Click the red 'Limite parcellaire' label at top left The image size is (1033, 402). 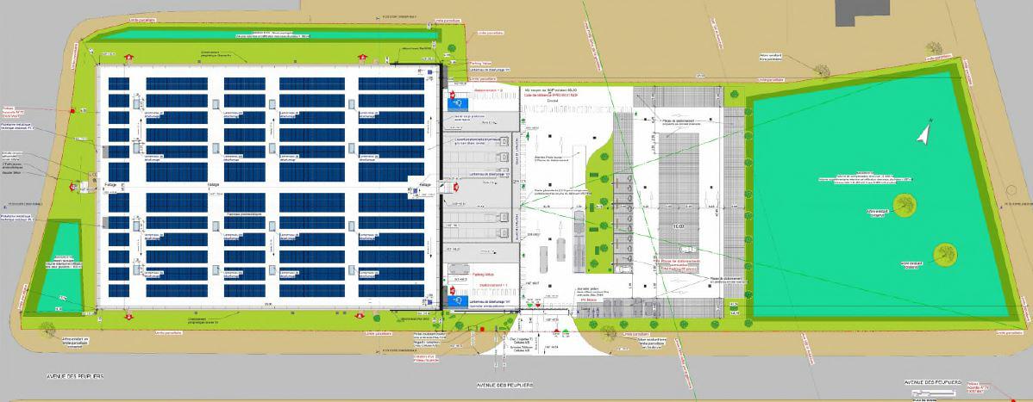141,20
